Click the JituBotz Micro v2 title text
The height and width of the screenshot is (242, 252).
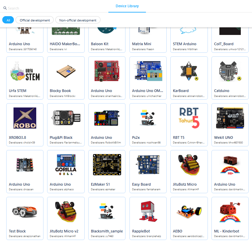64,231
